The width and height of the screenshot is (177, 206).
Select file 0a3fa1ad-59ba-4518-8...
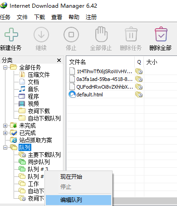pyautogui.click(x=104, y=79)
